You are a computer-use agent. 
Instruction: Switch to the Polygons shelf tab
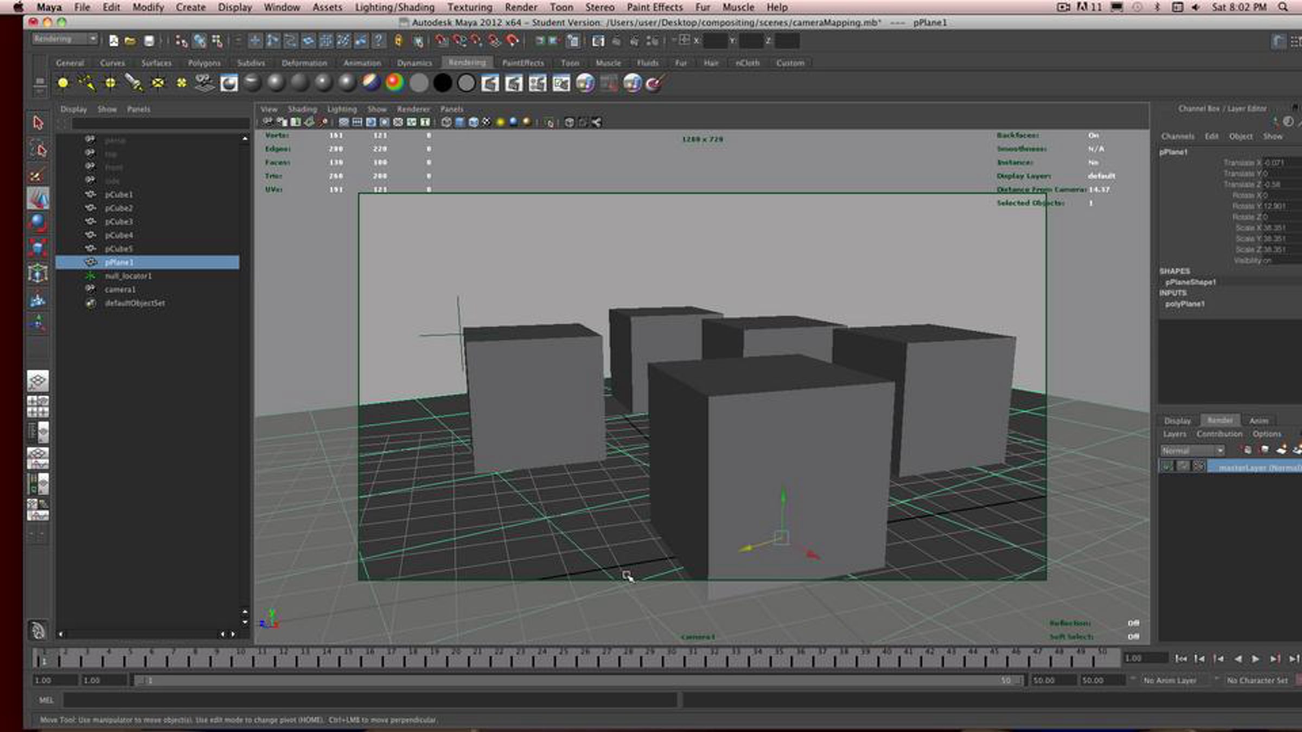coord(204,63)
